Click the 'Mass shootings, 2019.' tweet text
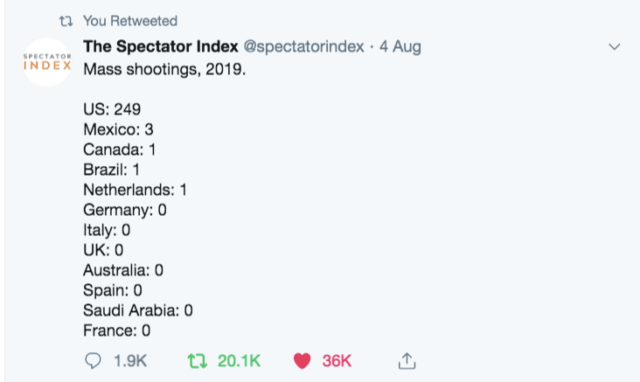This screenshot has width=640, height=382. coord(164,68)
